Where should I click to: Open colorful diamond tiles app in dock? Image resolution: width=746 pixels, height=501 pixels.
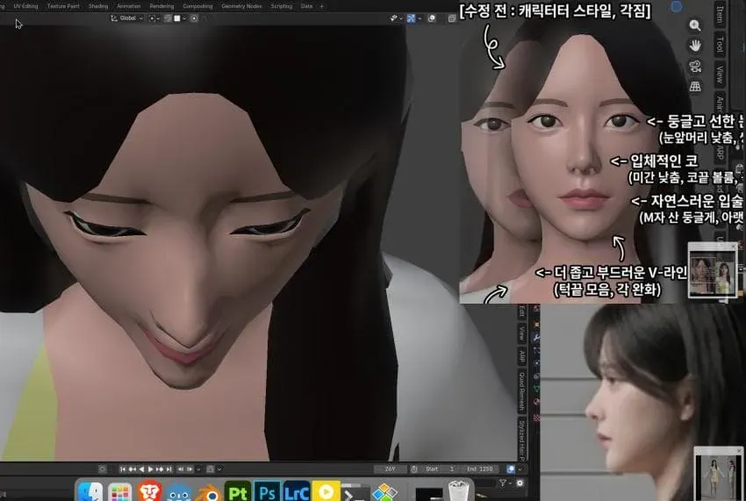384,492
